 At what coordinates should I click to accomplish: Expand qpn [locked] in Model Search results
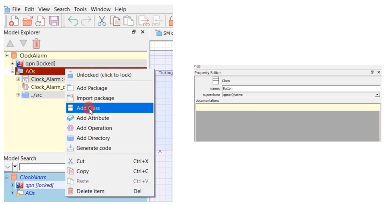pyautogui.click(x=12, y=185)
